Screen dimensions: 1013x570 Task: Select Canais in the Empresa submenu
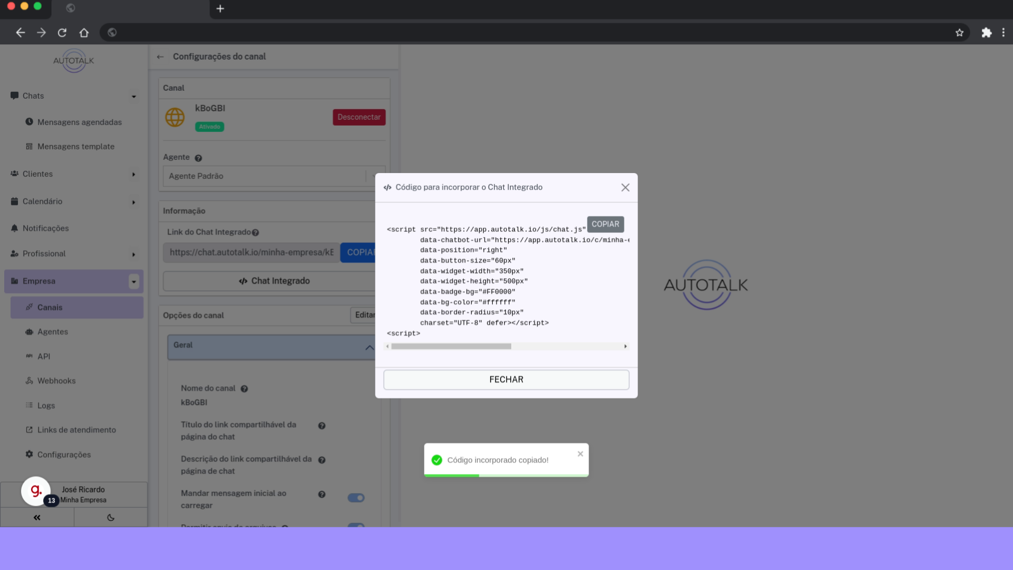point(77,307)
